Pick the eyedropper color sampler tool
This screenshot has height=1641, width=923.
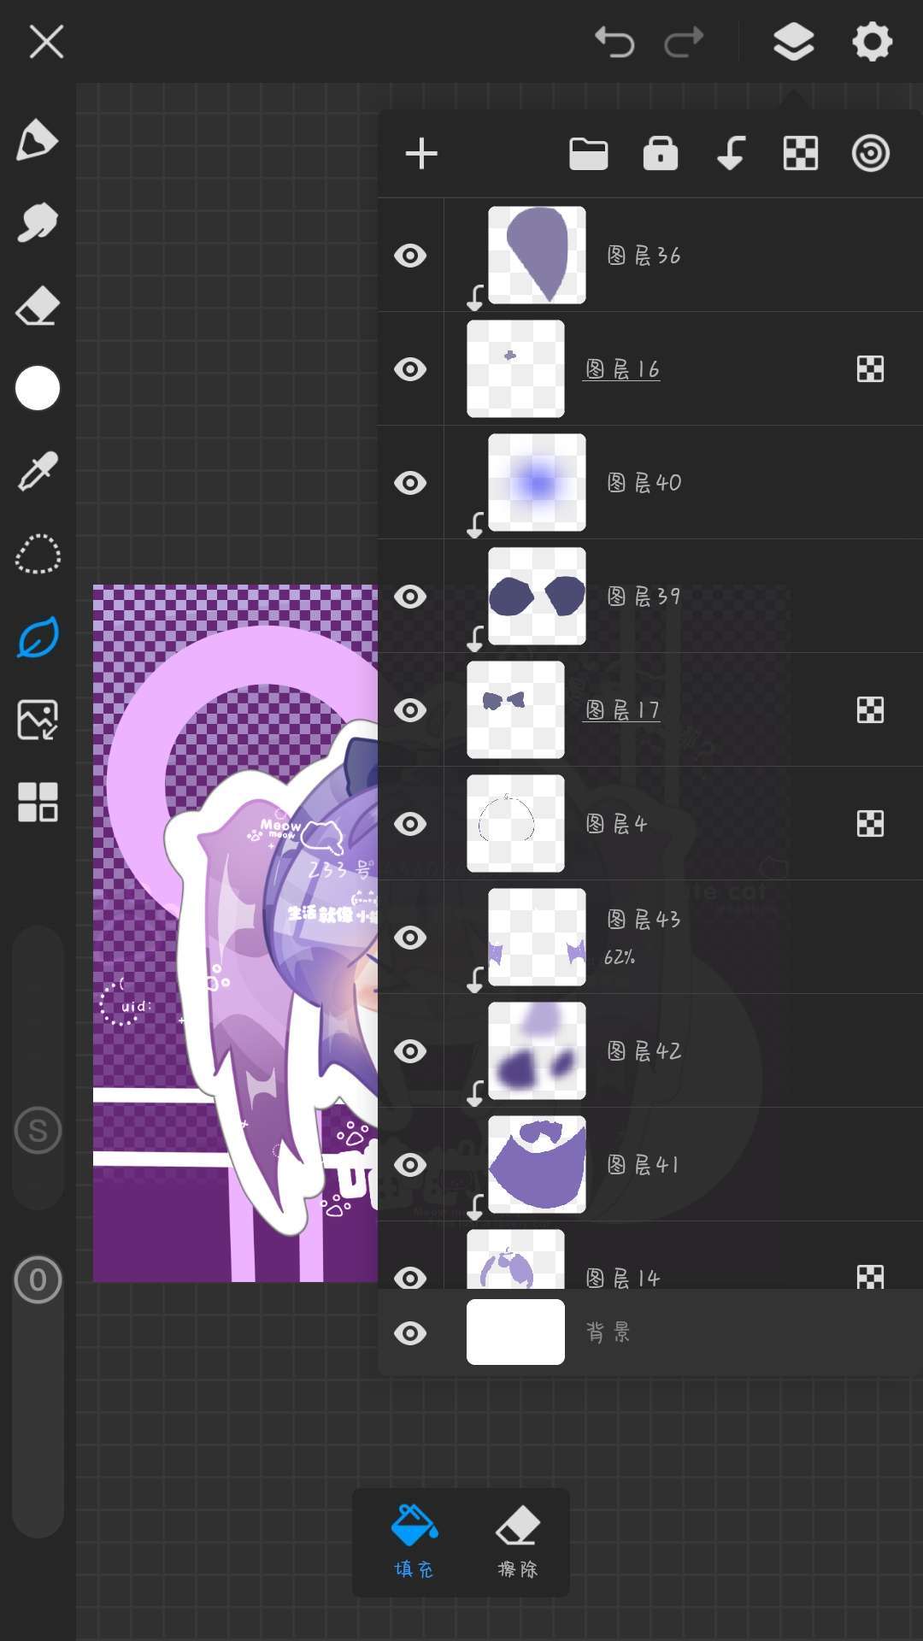tap(38, 472)
